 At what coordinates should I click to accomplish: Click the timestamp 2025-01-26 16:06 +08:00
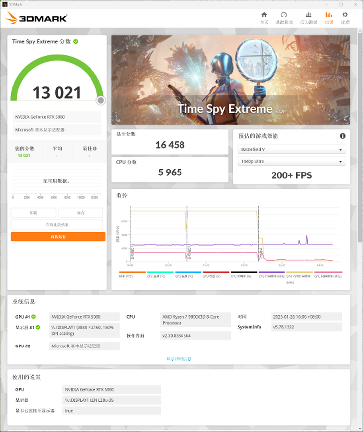306,317
